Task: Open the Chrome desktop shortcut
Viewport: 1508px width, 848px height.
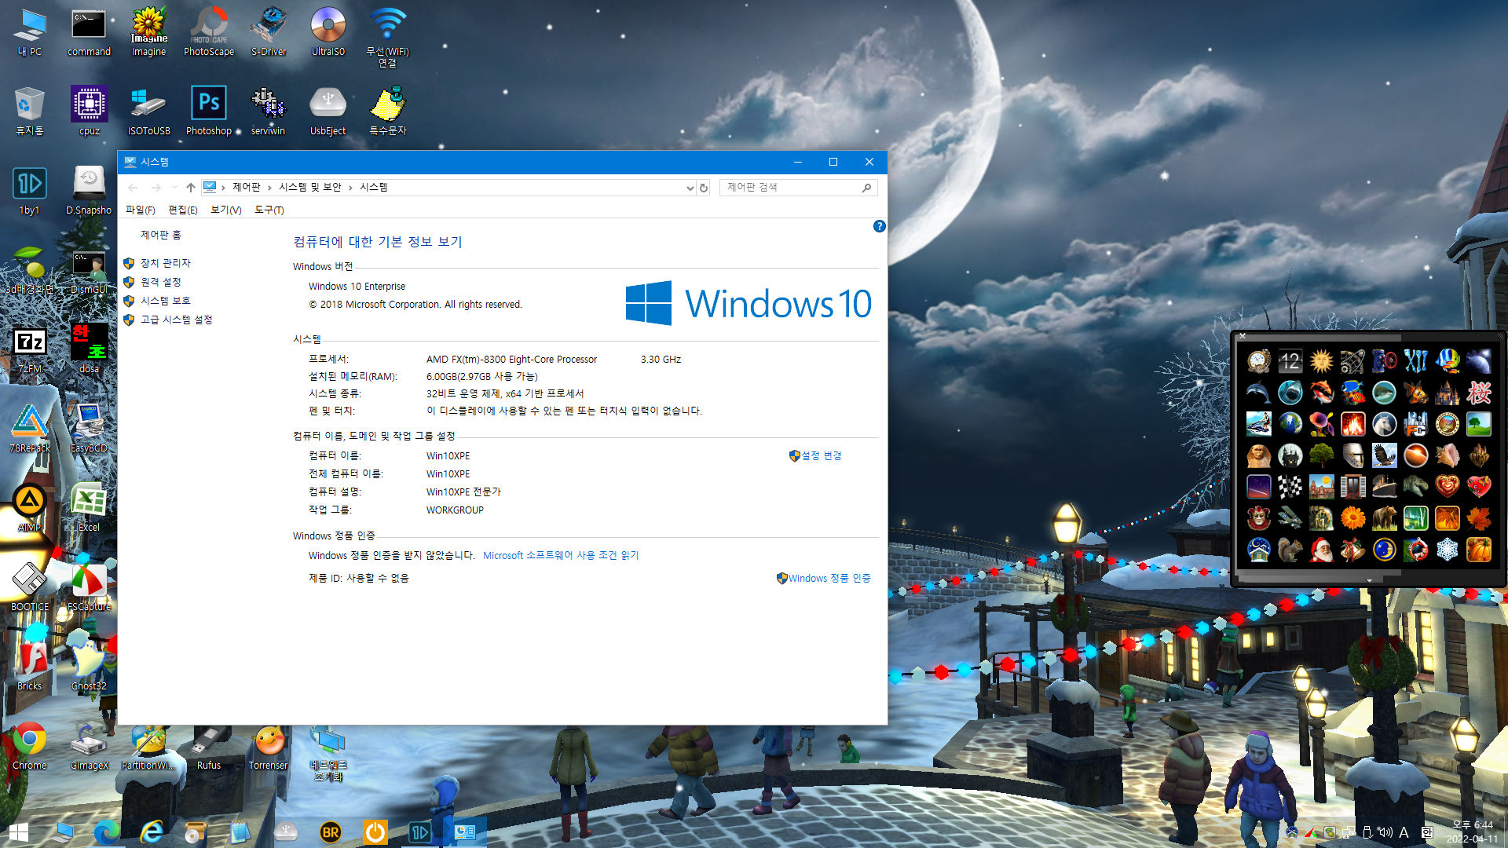Action: [x=30, y=745]
